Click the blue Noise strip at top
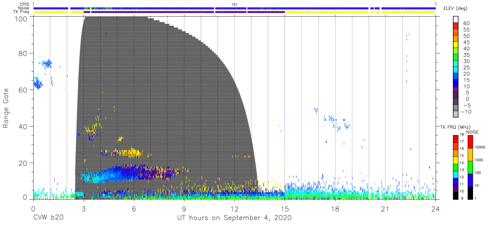 click(235, 8)
